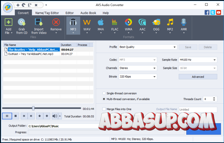Click the Advanced button

198,77
